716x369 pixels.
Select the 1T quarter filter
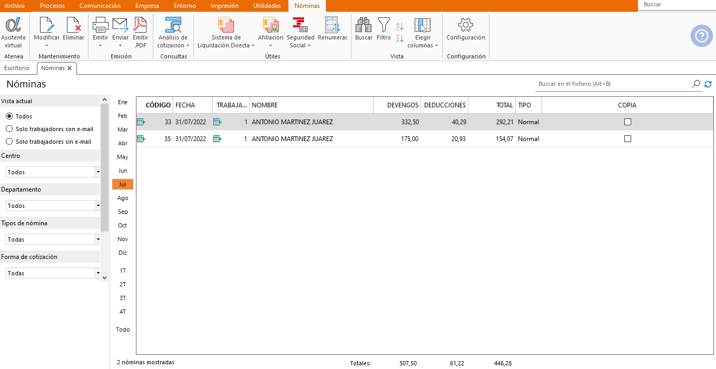123,271
